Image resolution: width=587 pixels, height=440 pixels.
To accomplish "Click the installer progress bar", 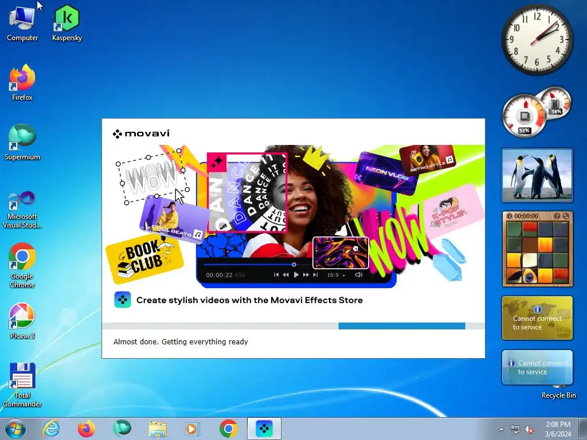I will tap(293, 326).
